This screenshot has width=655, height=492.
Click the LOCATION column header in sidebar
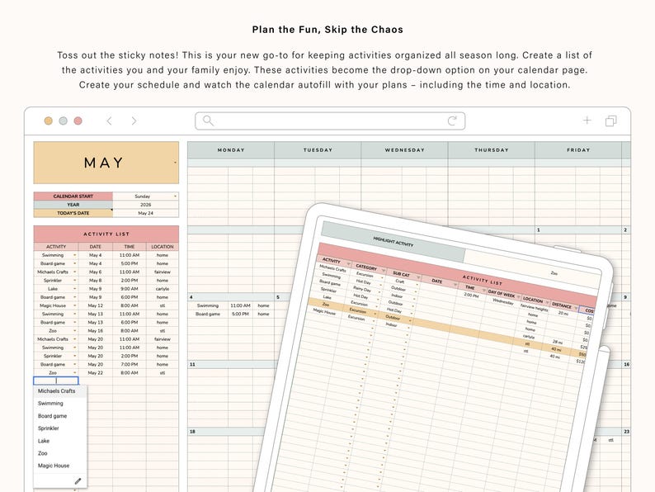tap(163, 247)
